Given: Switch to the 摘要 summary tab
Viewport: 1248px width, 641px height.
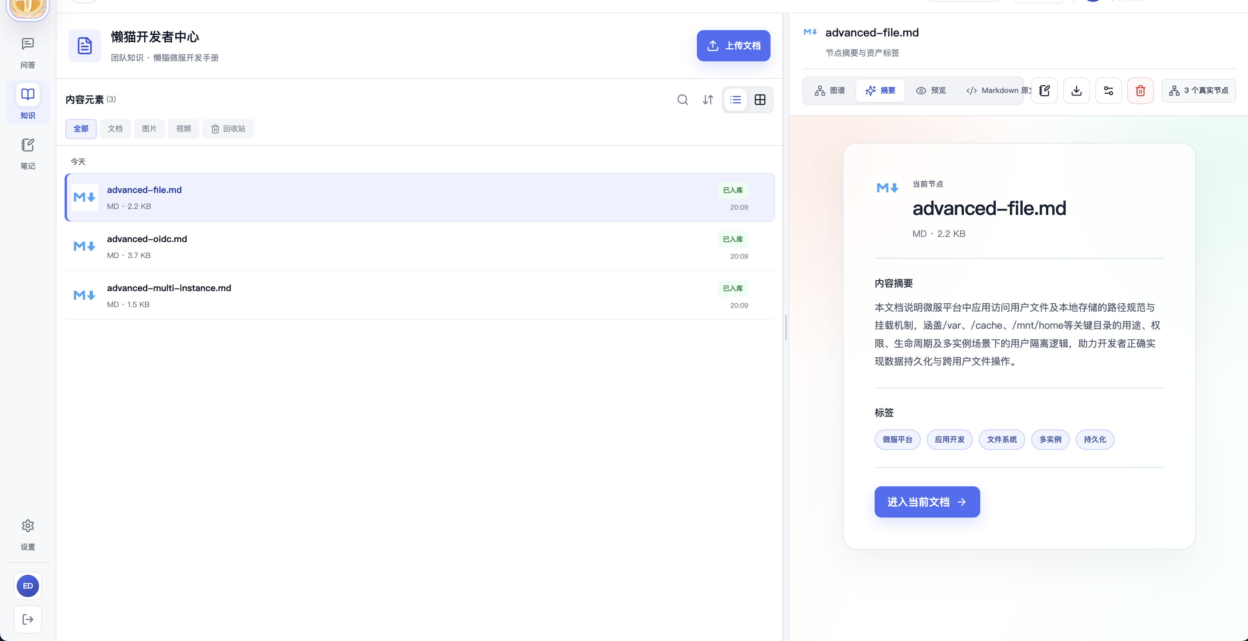Looking at the screenshot, I should [x=880, y=91].
